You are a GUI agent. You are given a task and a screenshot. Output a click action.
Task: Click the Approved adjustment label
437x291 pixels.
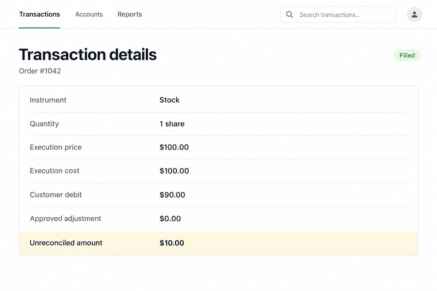[65, 219]
